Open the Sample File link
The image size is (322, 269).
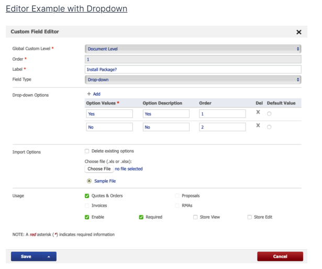click(x=105, y=181)
